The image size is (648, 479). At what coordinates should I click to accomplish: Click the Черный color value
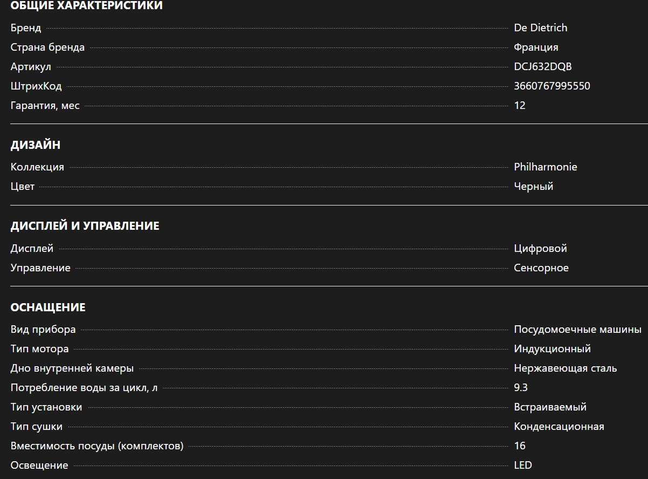click(533, 187)
